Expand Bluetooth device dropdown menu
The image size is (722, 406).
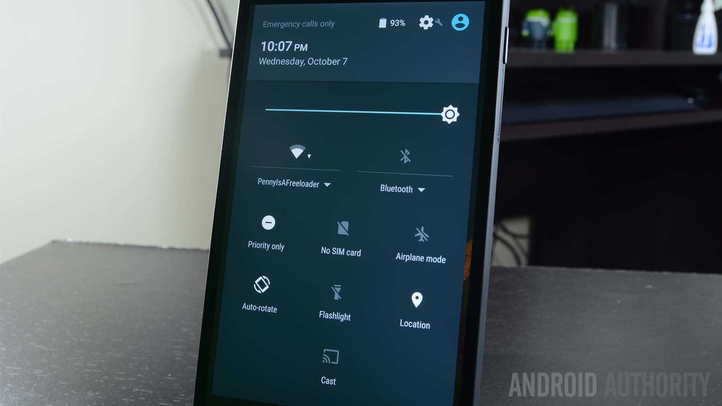pyautogui.click(x=423, y=189)
